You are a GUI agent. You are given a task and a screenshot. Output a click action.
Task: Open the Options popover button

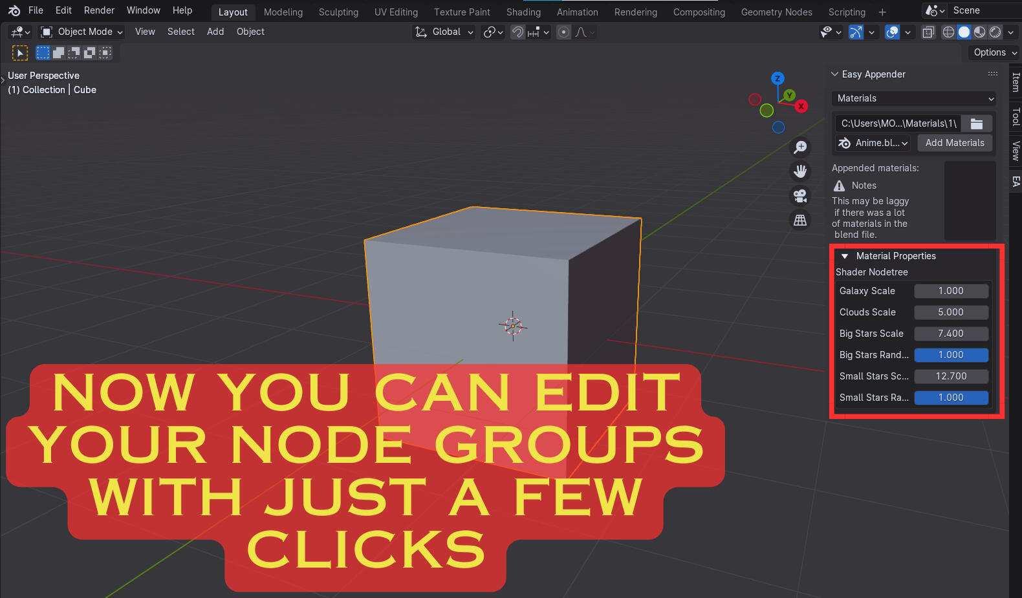click(x=995, y=52)
